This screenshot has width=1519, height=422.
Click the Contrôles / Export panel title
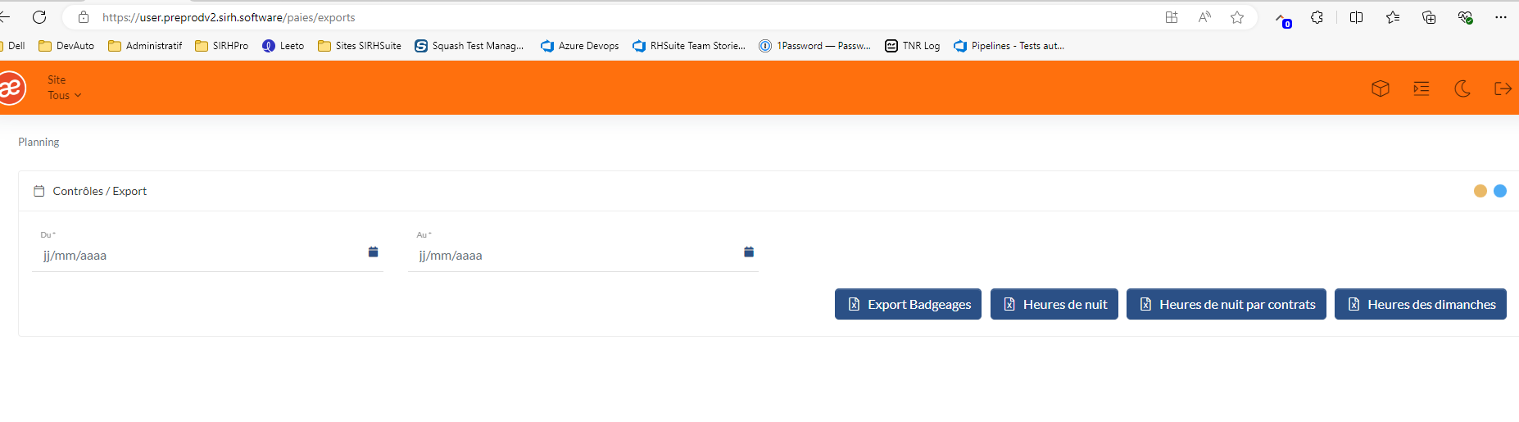click(x=100, y=191)
